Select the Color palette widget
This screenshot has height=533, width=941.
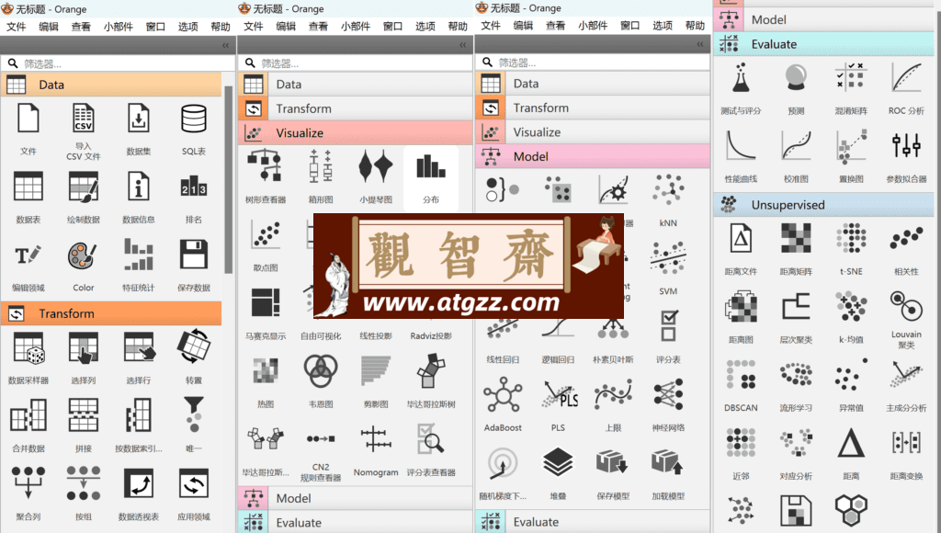pos(84,255)
